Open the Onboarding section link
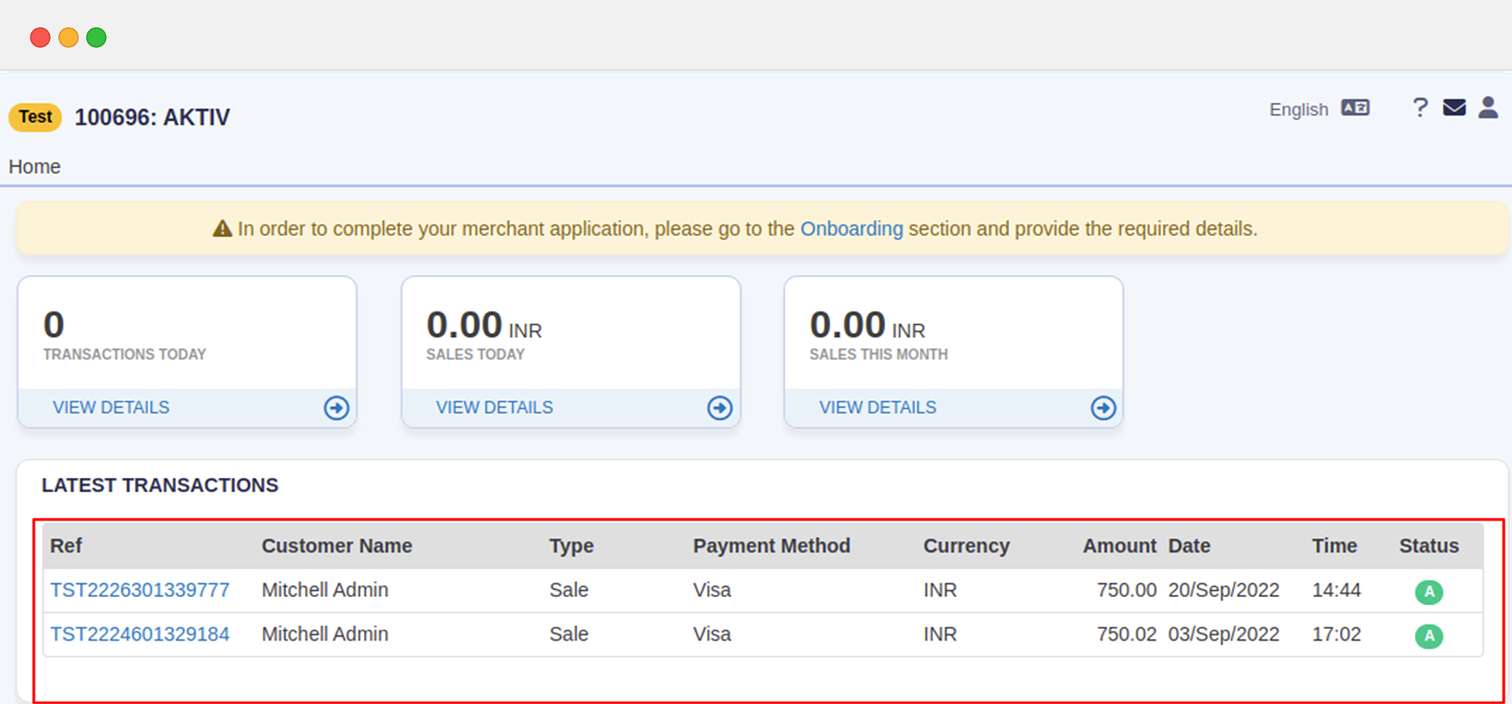 (x=851, y=229)
